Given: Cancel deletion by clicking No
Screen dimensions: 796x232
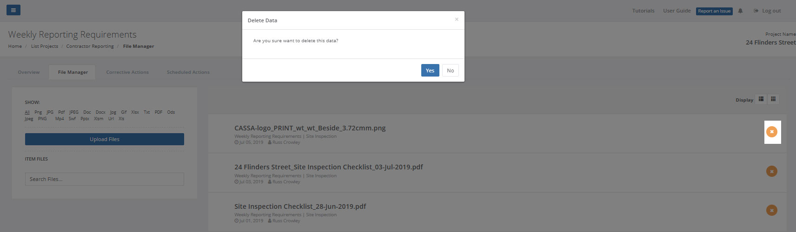Looking at the screenshot, I should 450,71.
